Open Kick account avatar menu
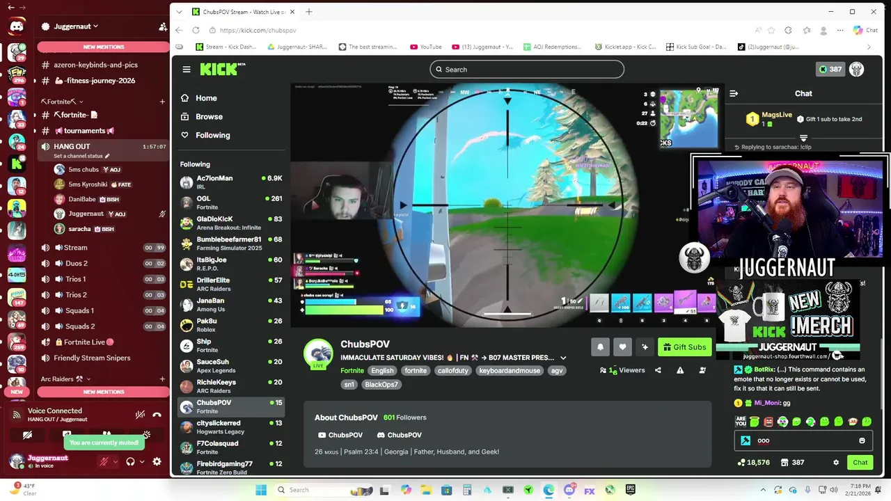Viewport: 891px width, 501px height. tap(857, 69)
